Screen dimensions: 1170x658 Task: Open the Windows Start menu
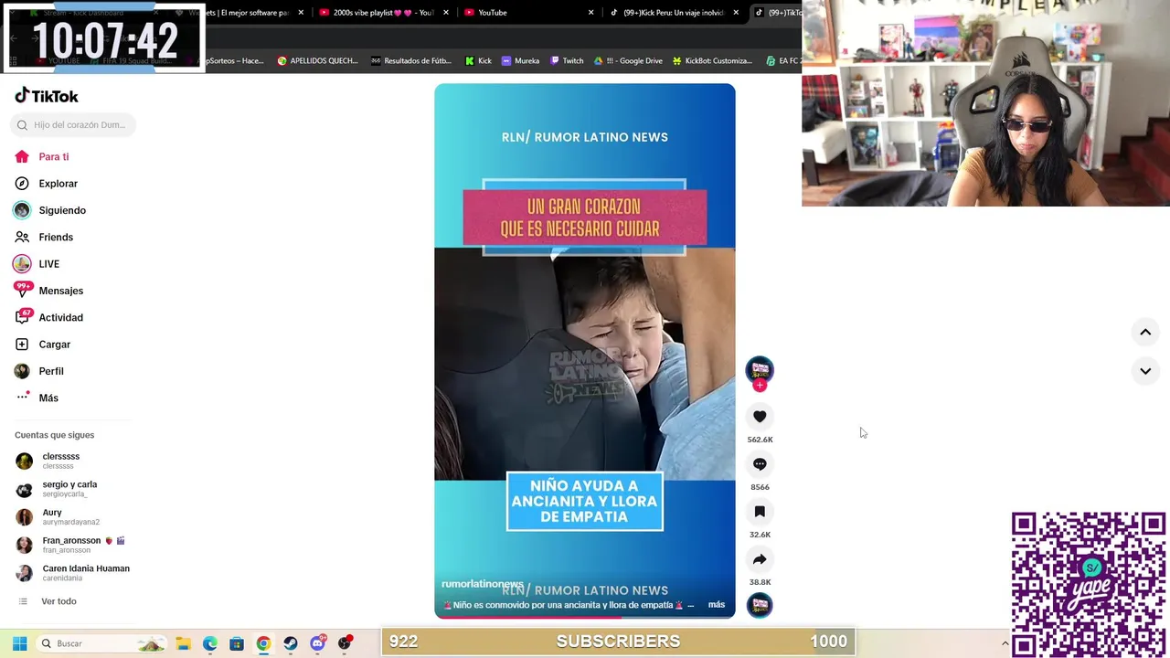pyautogui.click(x=19, y=643)
